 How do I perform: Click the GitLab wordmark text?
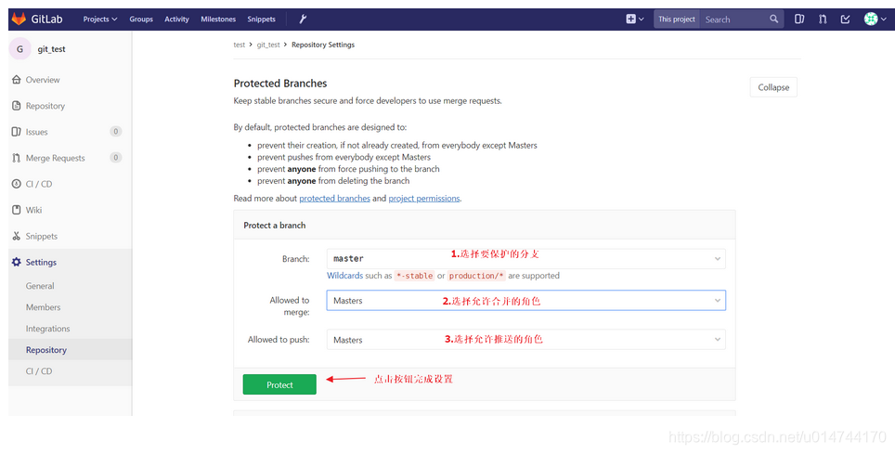(x=46, y=19)
